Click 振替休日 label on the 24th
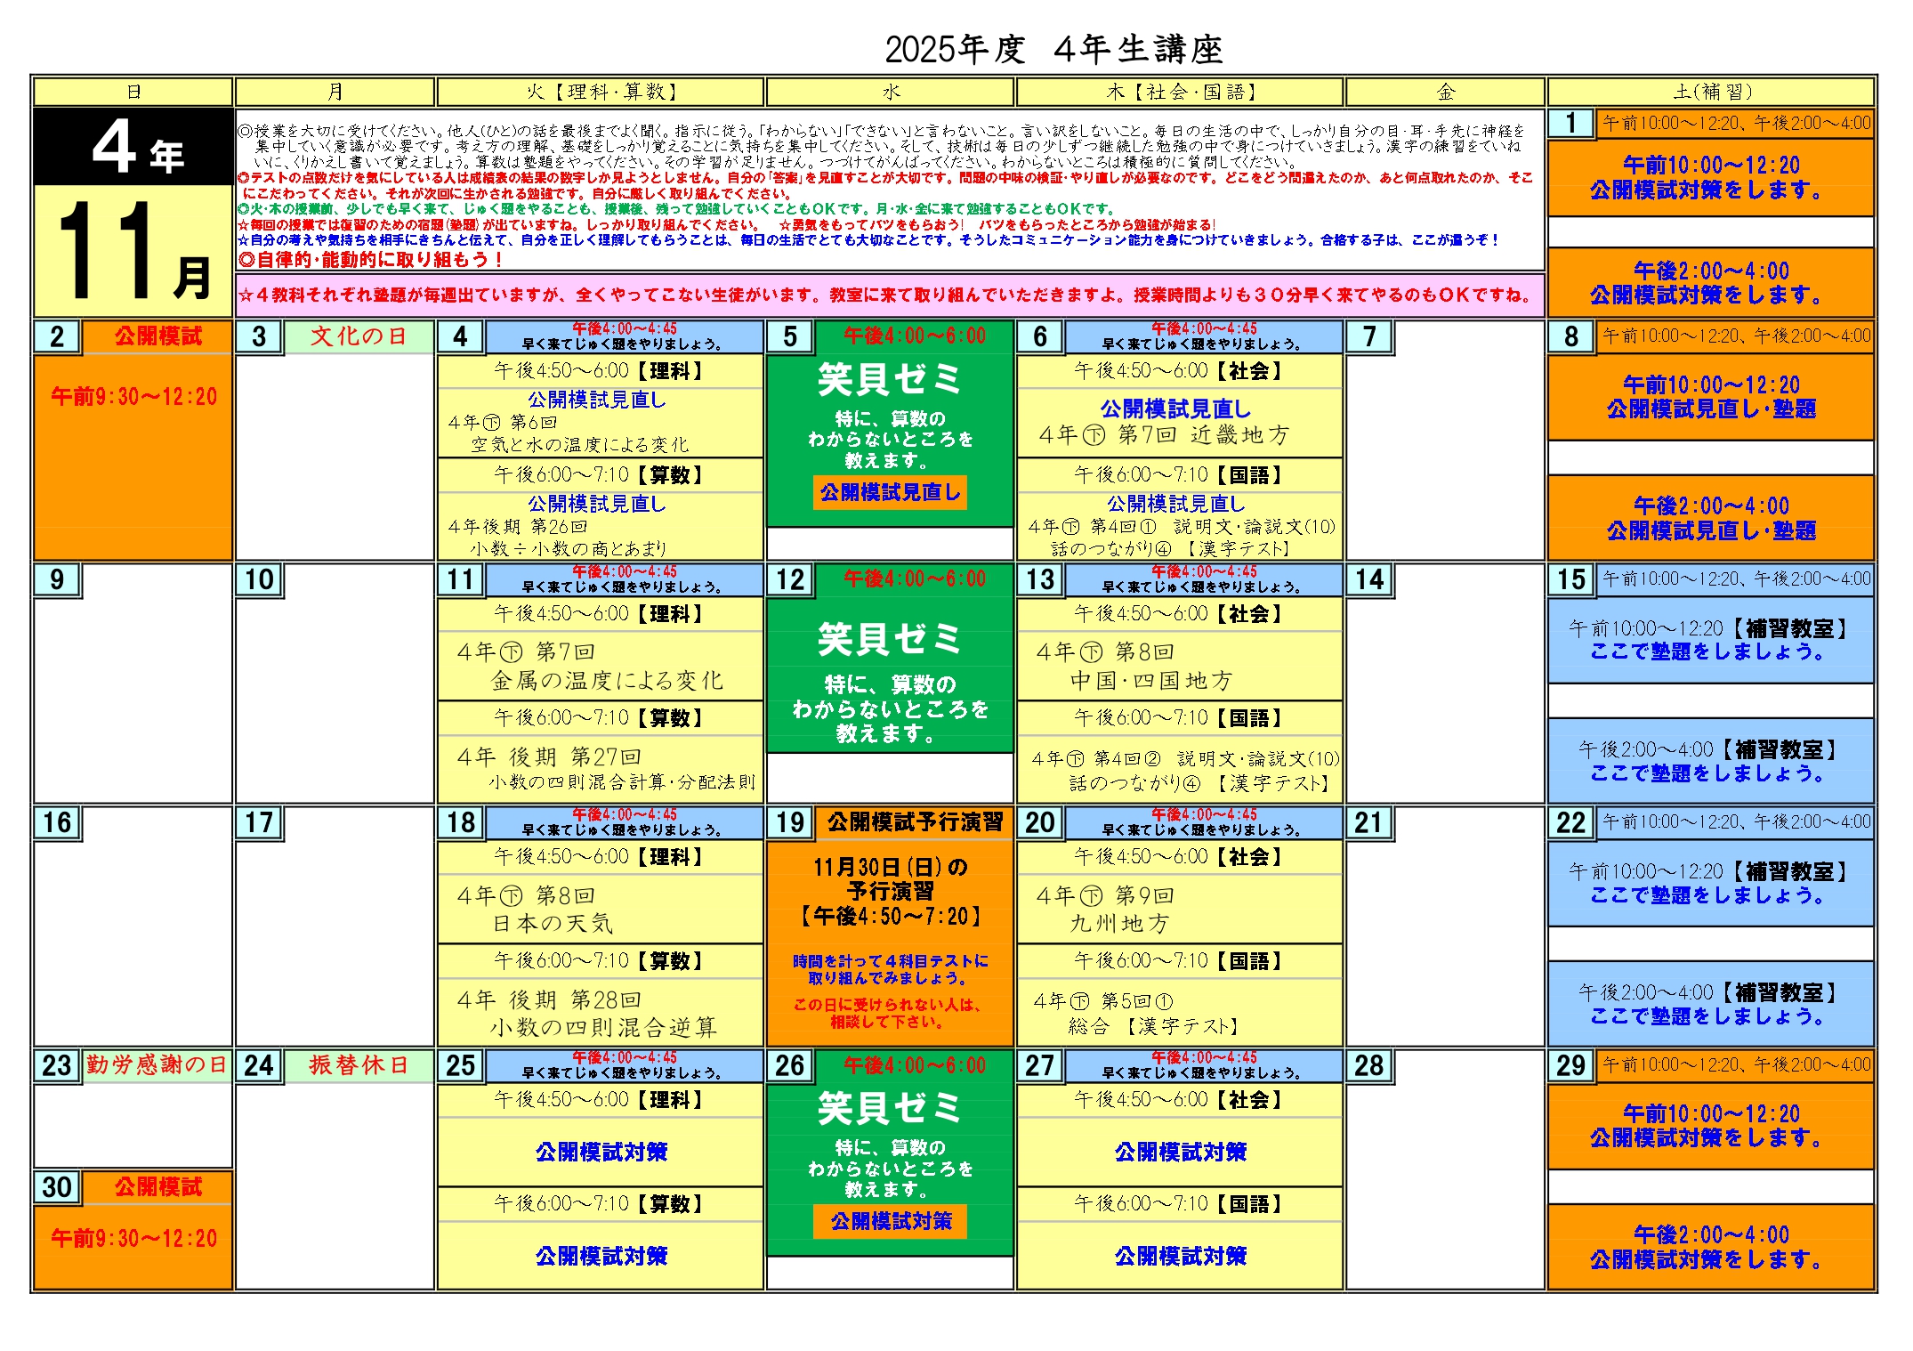The width and height of the screenshot is (1913, 1351). pyautogui.click(x=359, y=1065)
